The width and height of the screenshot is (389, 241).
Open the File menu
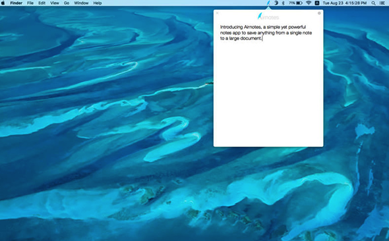pyautogui.click(x=30, y=3)
